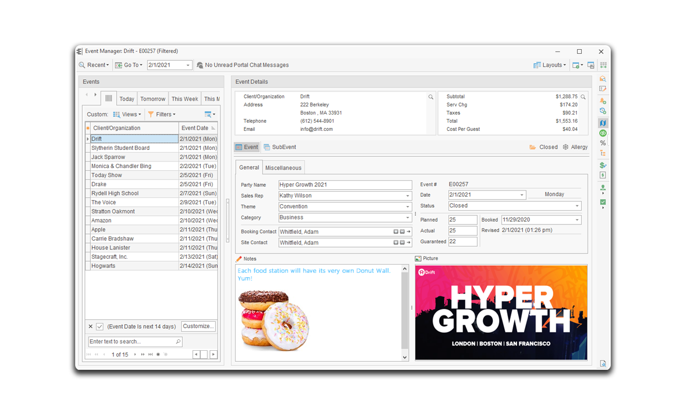Image resolution: width=686 pixels, height=415 pixels.
Task: Jump to last record in navigator
Action: click(x=150, y=355)
